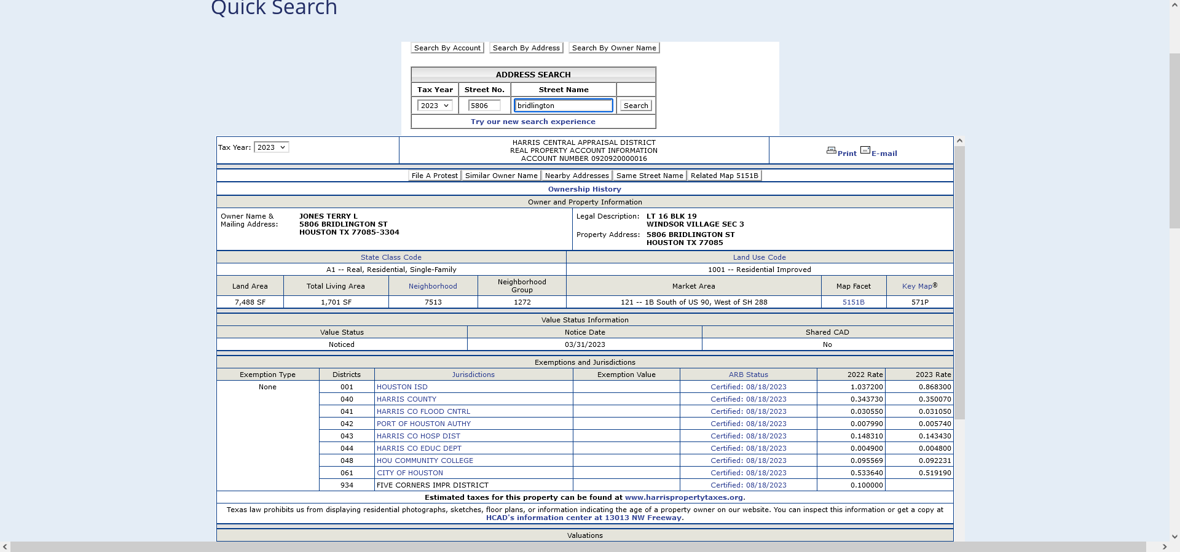
Task: Open the Tax Year selector above account info
Action: tap(271, 147)
